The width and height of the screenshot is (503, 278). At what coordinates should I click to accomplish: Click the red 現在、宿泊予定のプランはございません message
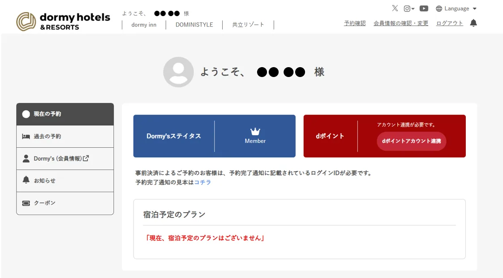tap(205, 238)
